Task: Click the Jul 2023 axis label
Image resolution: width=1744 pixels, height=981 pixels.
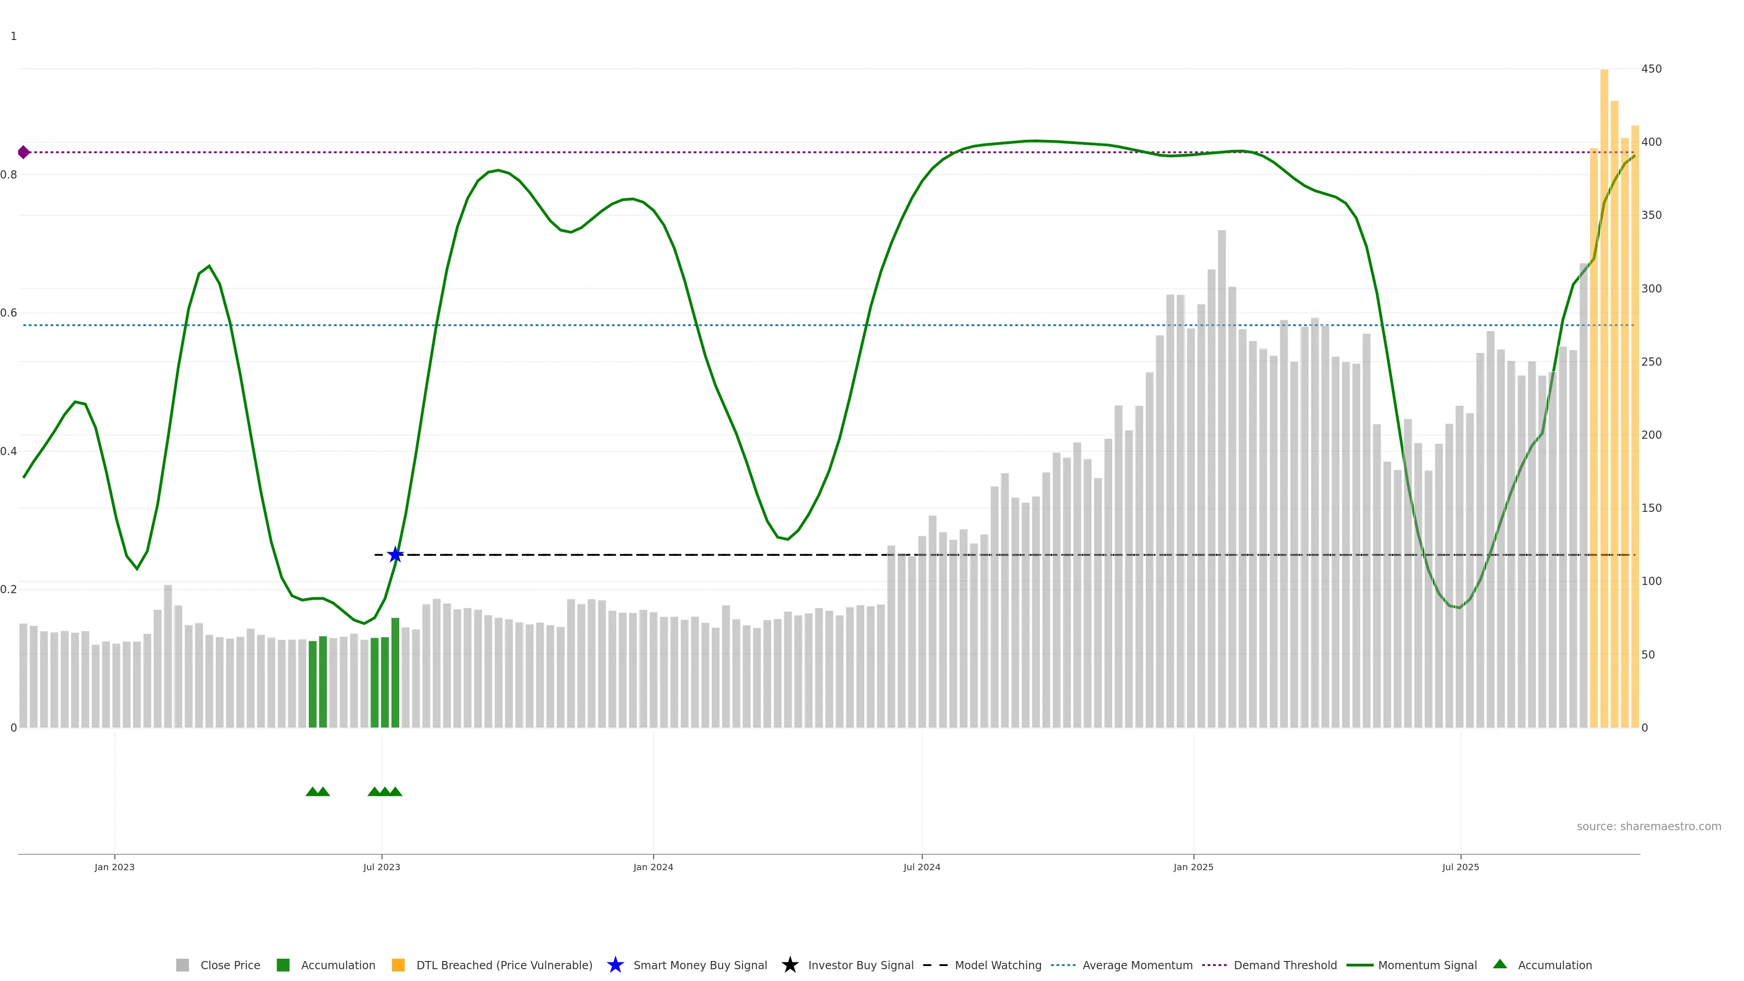Action: (x=382, y=867)
